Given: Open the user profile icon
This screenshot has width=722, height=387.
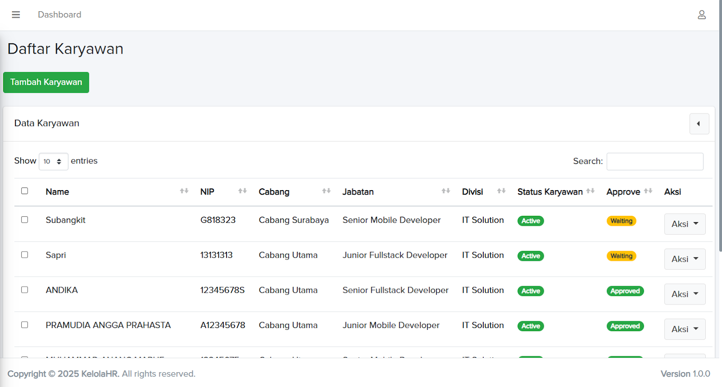Looking at the screenshot, I should pos(701,15).
